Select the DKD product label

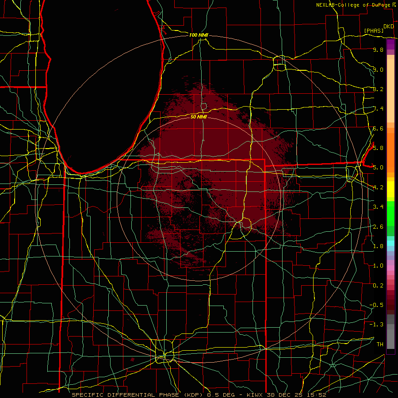click(x=389, y=27)
